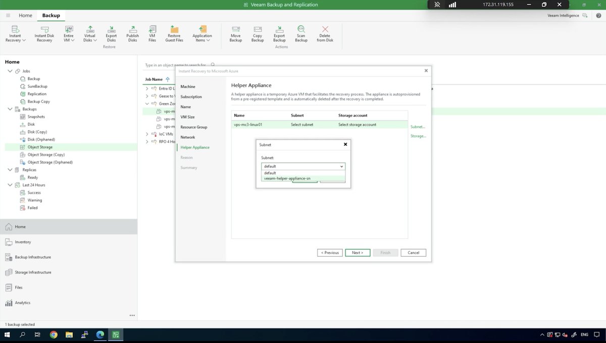Choose veeam-helper-appliance-sn from the subnet list
606x343 pixels.
303,178
